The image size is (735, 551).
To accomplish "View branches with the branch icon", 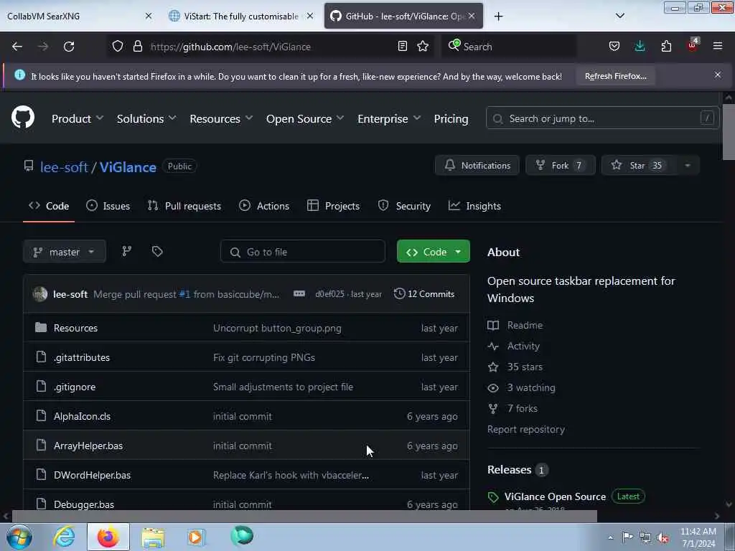I will (x=126, y=252).
